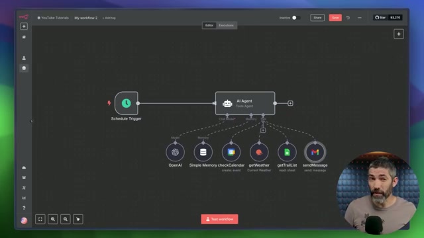Screen dimensions: 424x238
Task: Select the getTrailList node
Action: point(287,152)
